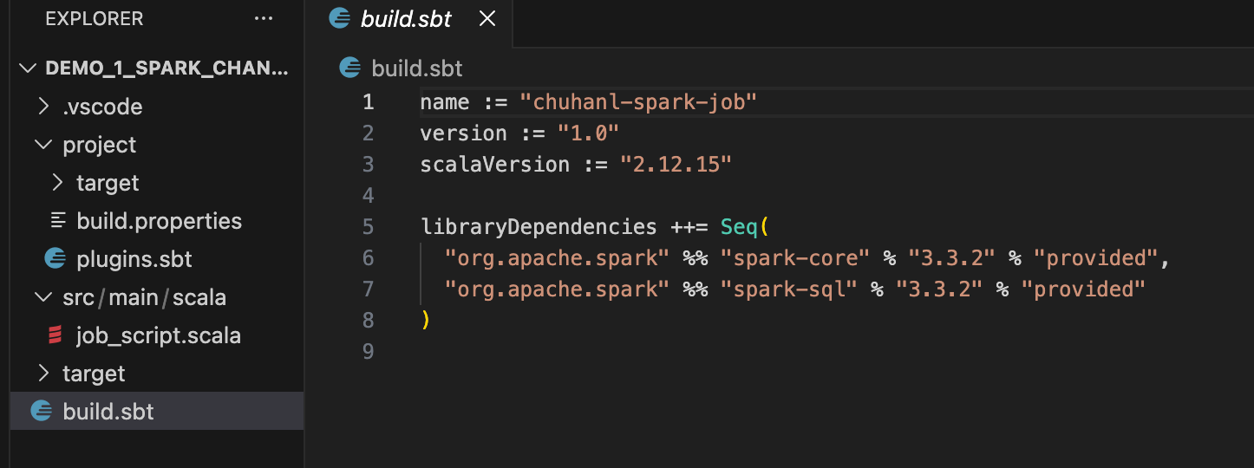Image resolution: width=1254 pixels, height=468 pixels.
Task: Click "3.3.2" version on line 7
Action: [x=939, y=289]
